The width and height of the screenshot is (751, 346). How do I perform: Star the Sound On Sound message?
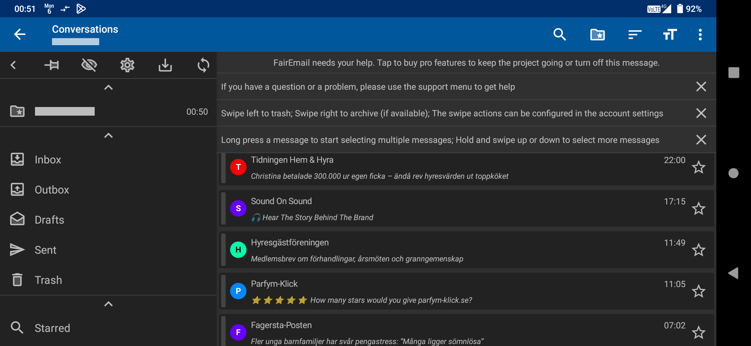pos(698,209)
